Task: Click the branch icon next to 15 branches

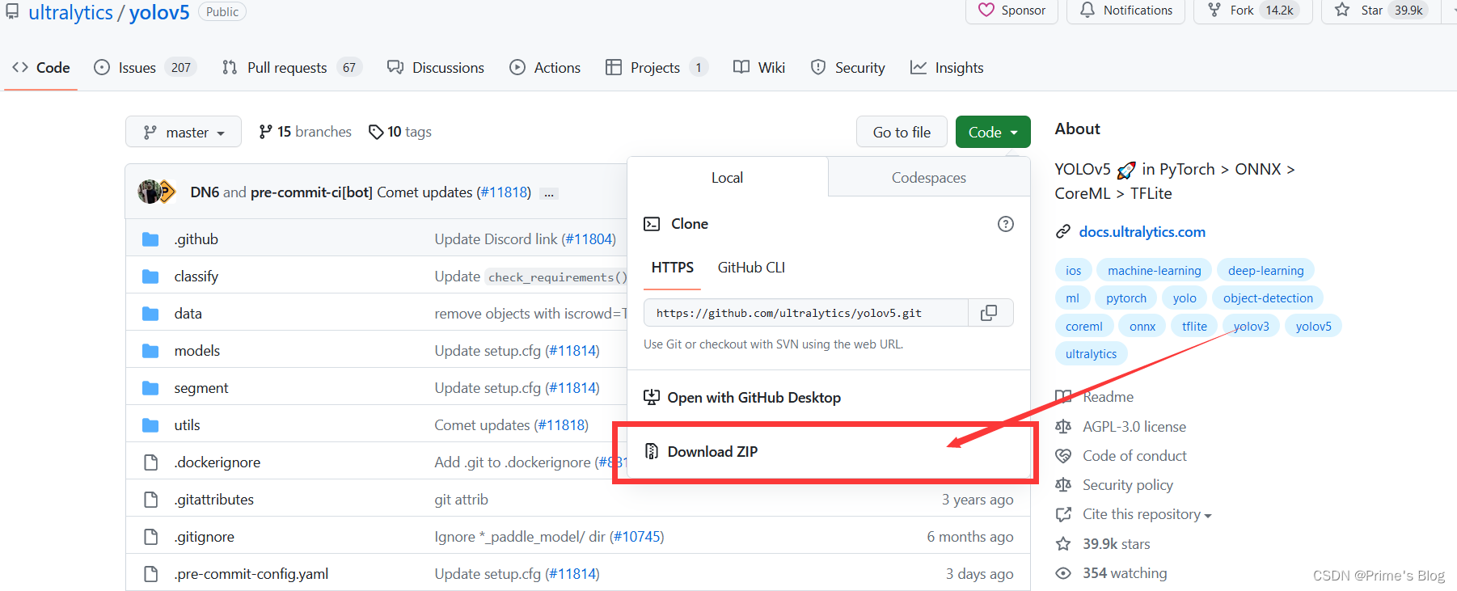Action: click(x=265, y=132)
